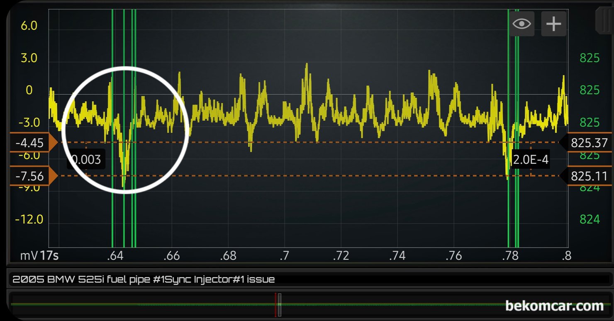Tap the mV unit label
Viewport: 614px width, 321px height.
(29, 255)
